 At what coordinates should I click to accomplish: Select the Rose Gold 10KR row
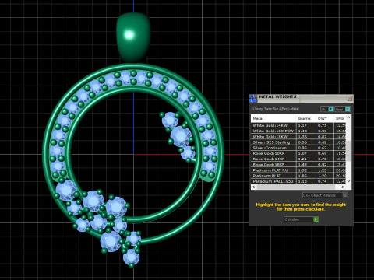point(298,153)
